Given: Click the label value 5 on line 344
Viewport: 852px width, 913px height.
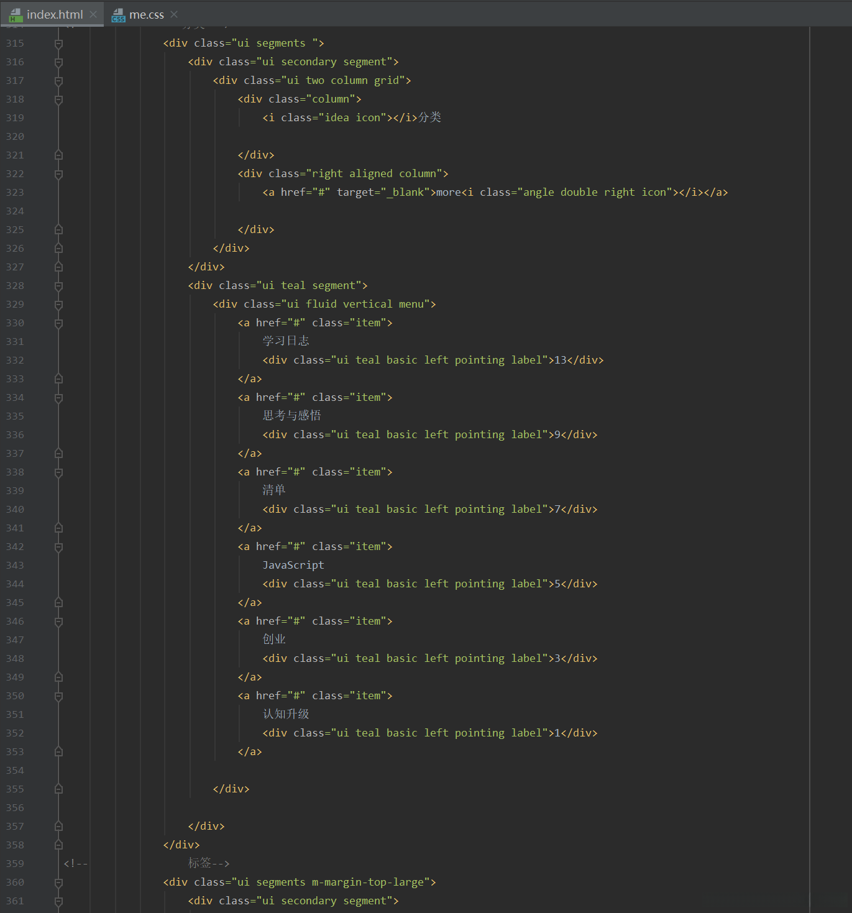Looking at the screenshot, I should (x=557, y=584).
